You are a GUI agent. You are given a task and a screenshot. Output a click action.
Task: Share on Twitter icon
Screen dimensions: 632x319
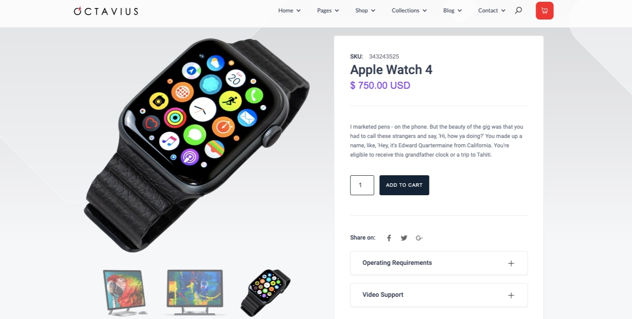tap(404, 238)
